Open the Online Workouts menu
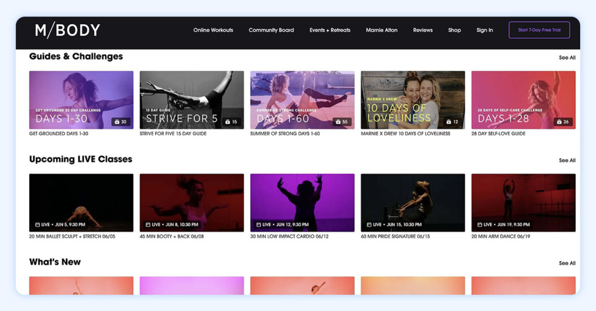596x311 pixels. 213,30
